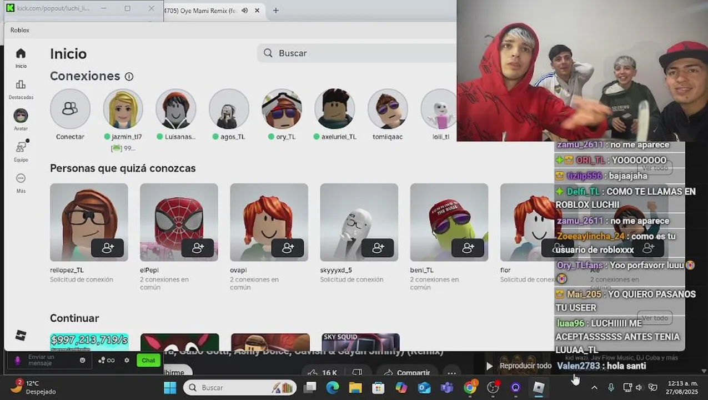This screenshot has width=708, height=400.
Task: Click the Ver todo button under Mai_205
Action: click(x=655, y=318)
